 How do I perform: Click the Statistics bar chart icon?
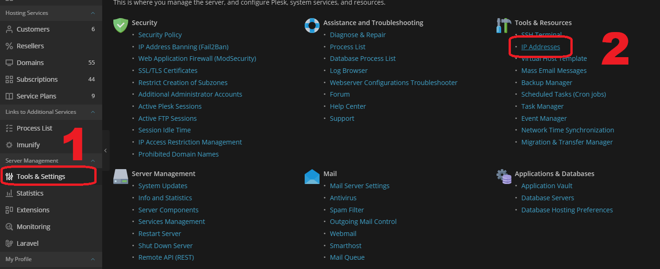[9, 193]
